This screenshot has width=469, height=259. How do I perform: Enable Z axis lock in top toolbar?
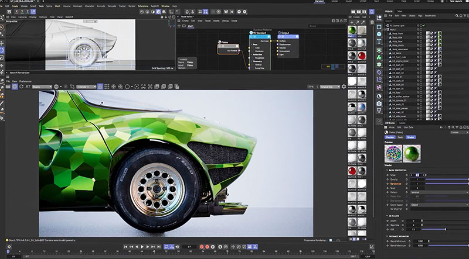[28, 12]
